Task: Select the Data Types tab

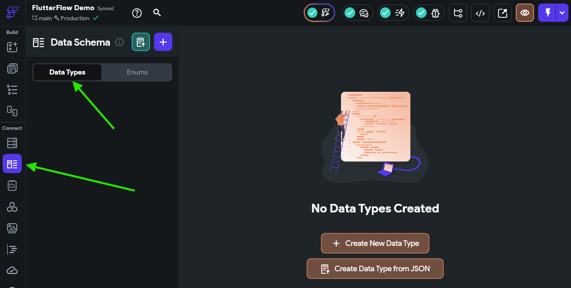Action: point(67,72)
